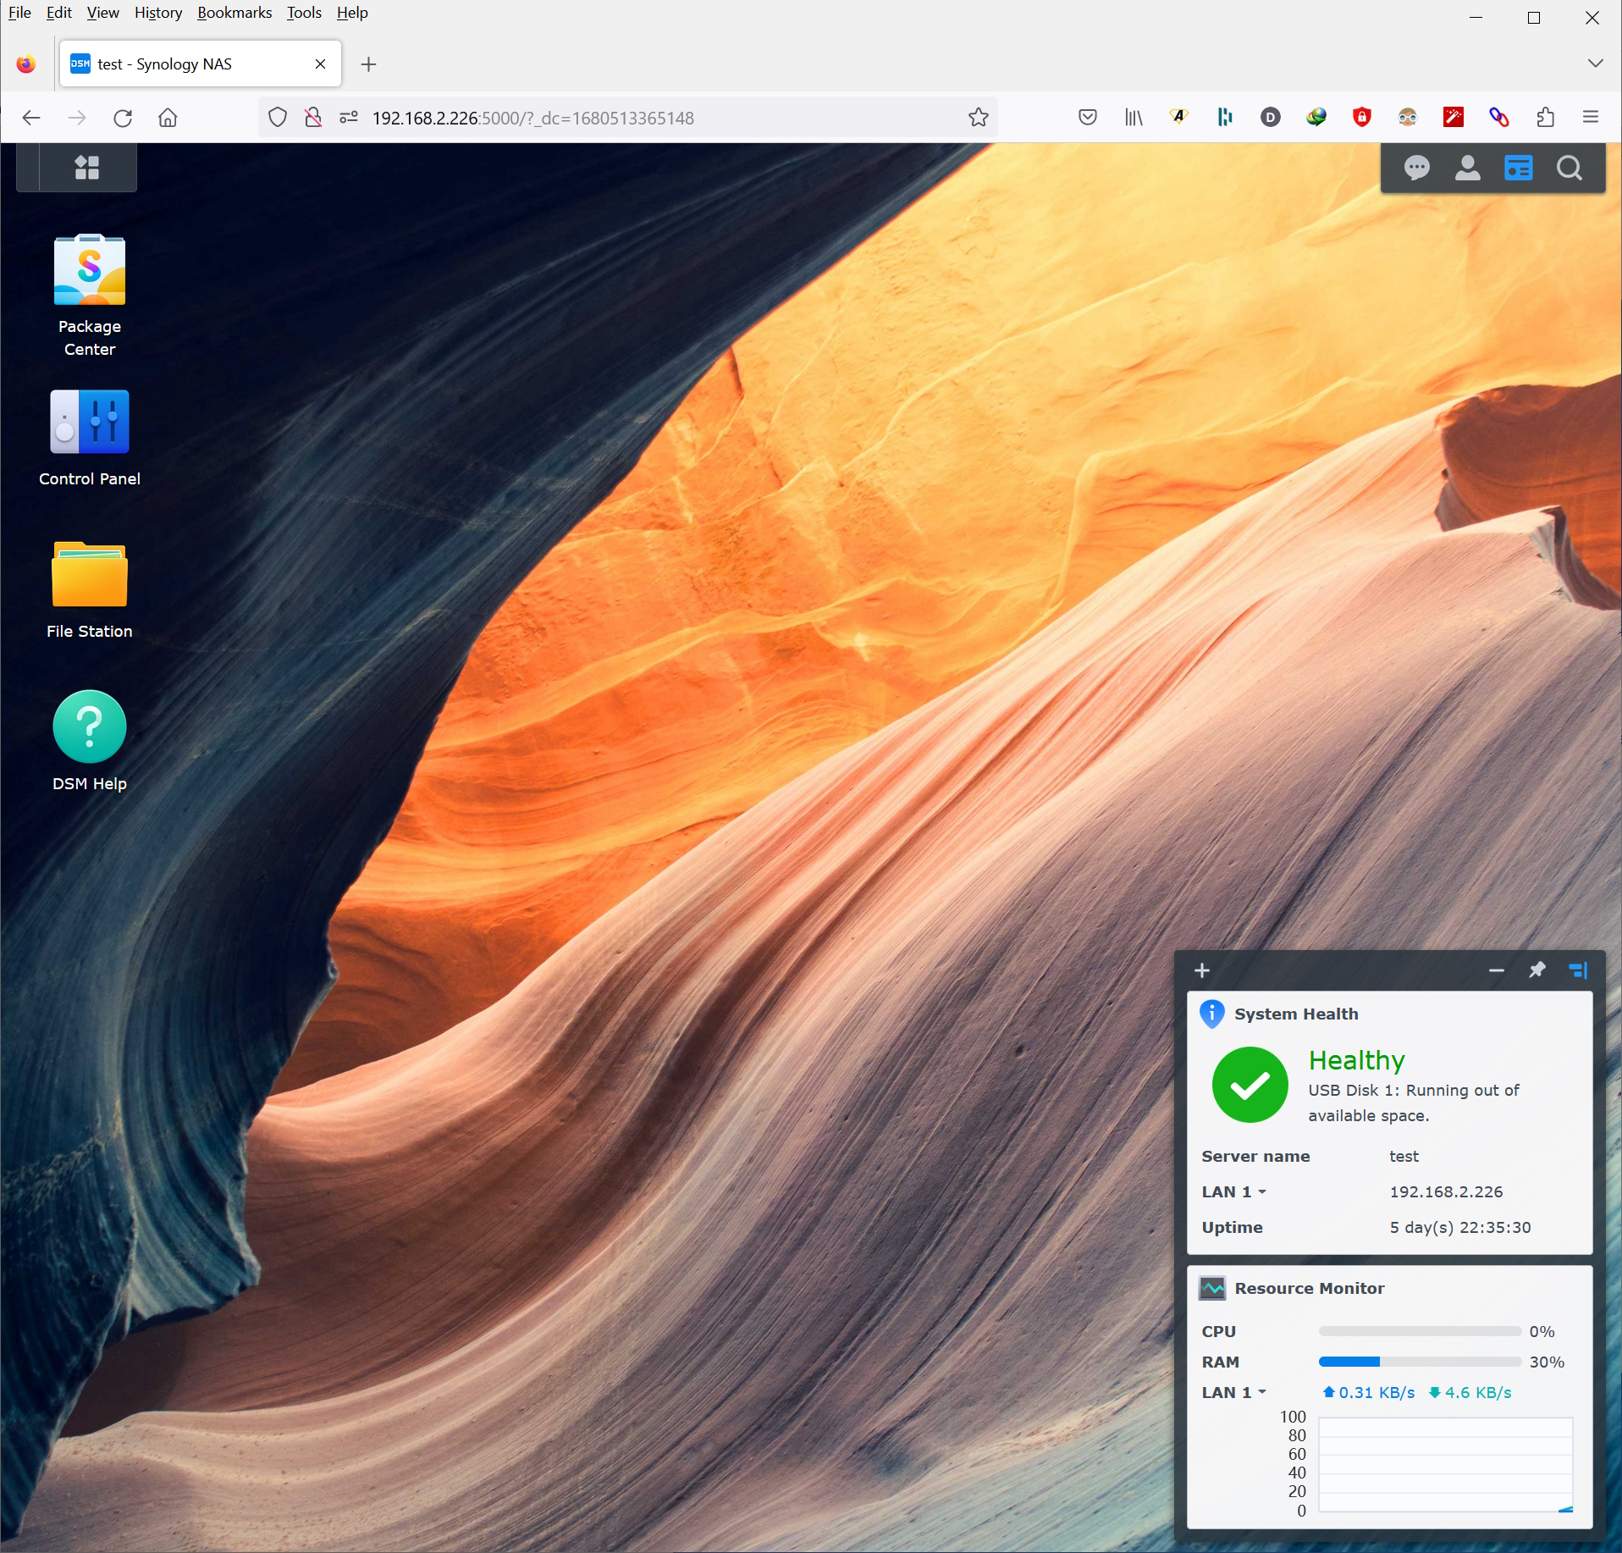Pin the widget panel with the pushpin
This screenshot has width=1622, height=1553.
[1536, 970]
